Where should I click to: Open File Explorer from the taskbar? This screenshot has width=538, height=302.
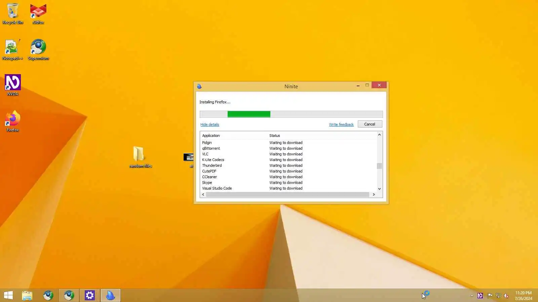tap(27, 295)
